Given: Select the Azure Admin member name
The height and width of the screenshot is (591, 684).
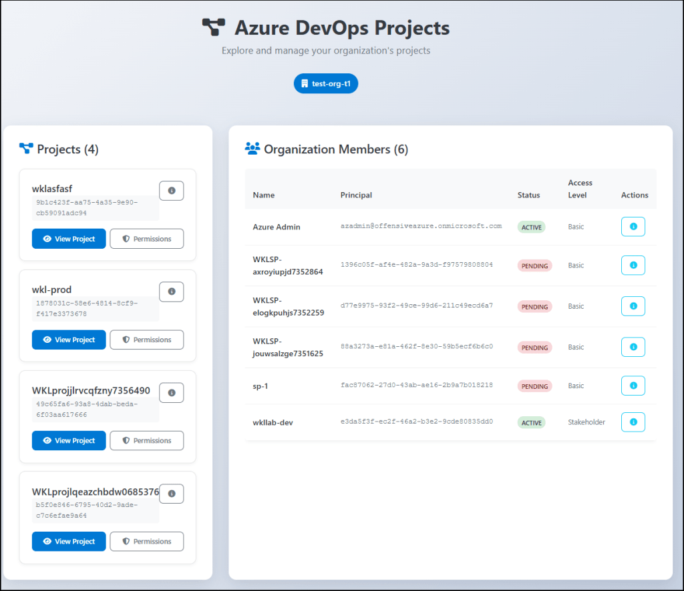Looking at the screenshot, I should [x=277, y=227].
